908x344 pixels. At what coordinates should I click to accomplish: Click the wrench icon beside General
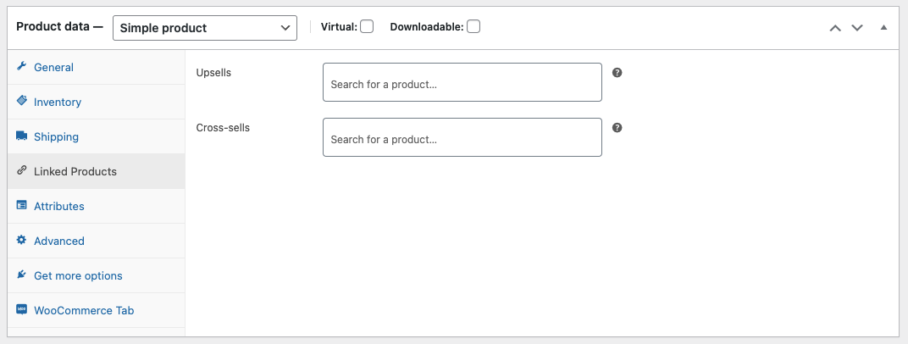tap(21, 66)
